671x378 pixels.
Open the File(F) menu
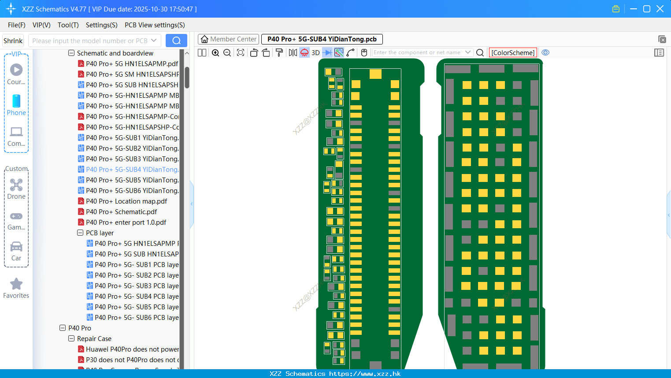tap(17, 25)
